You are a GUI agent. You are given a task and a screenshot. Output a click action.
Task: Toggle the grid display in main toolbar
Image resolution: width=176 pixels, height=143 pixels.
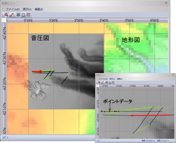point(18,15)
